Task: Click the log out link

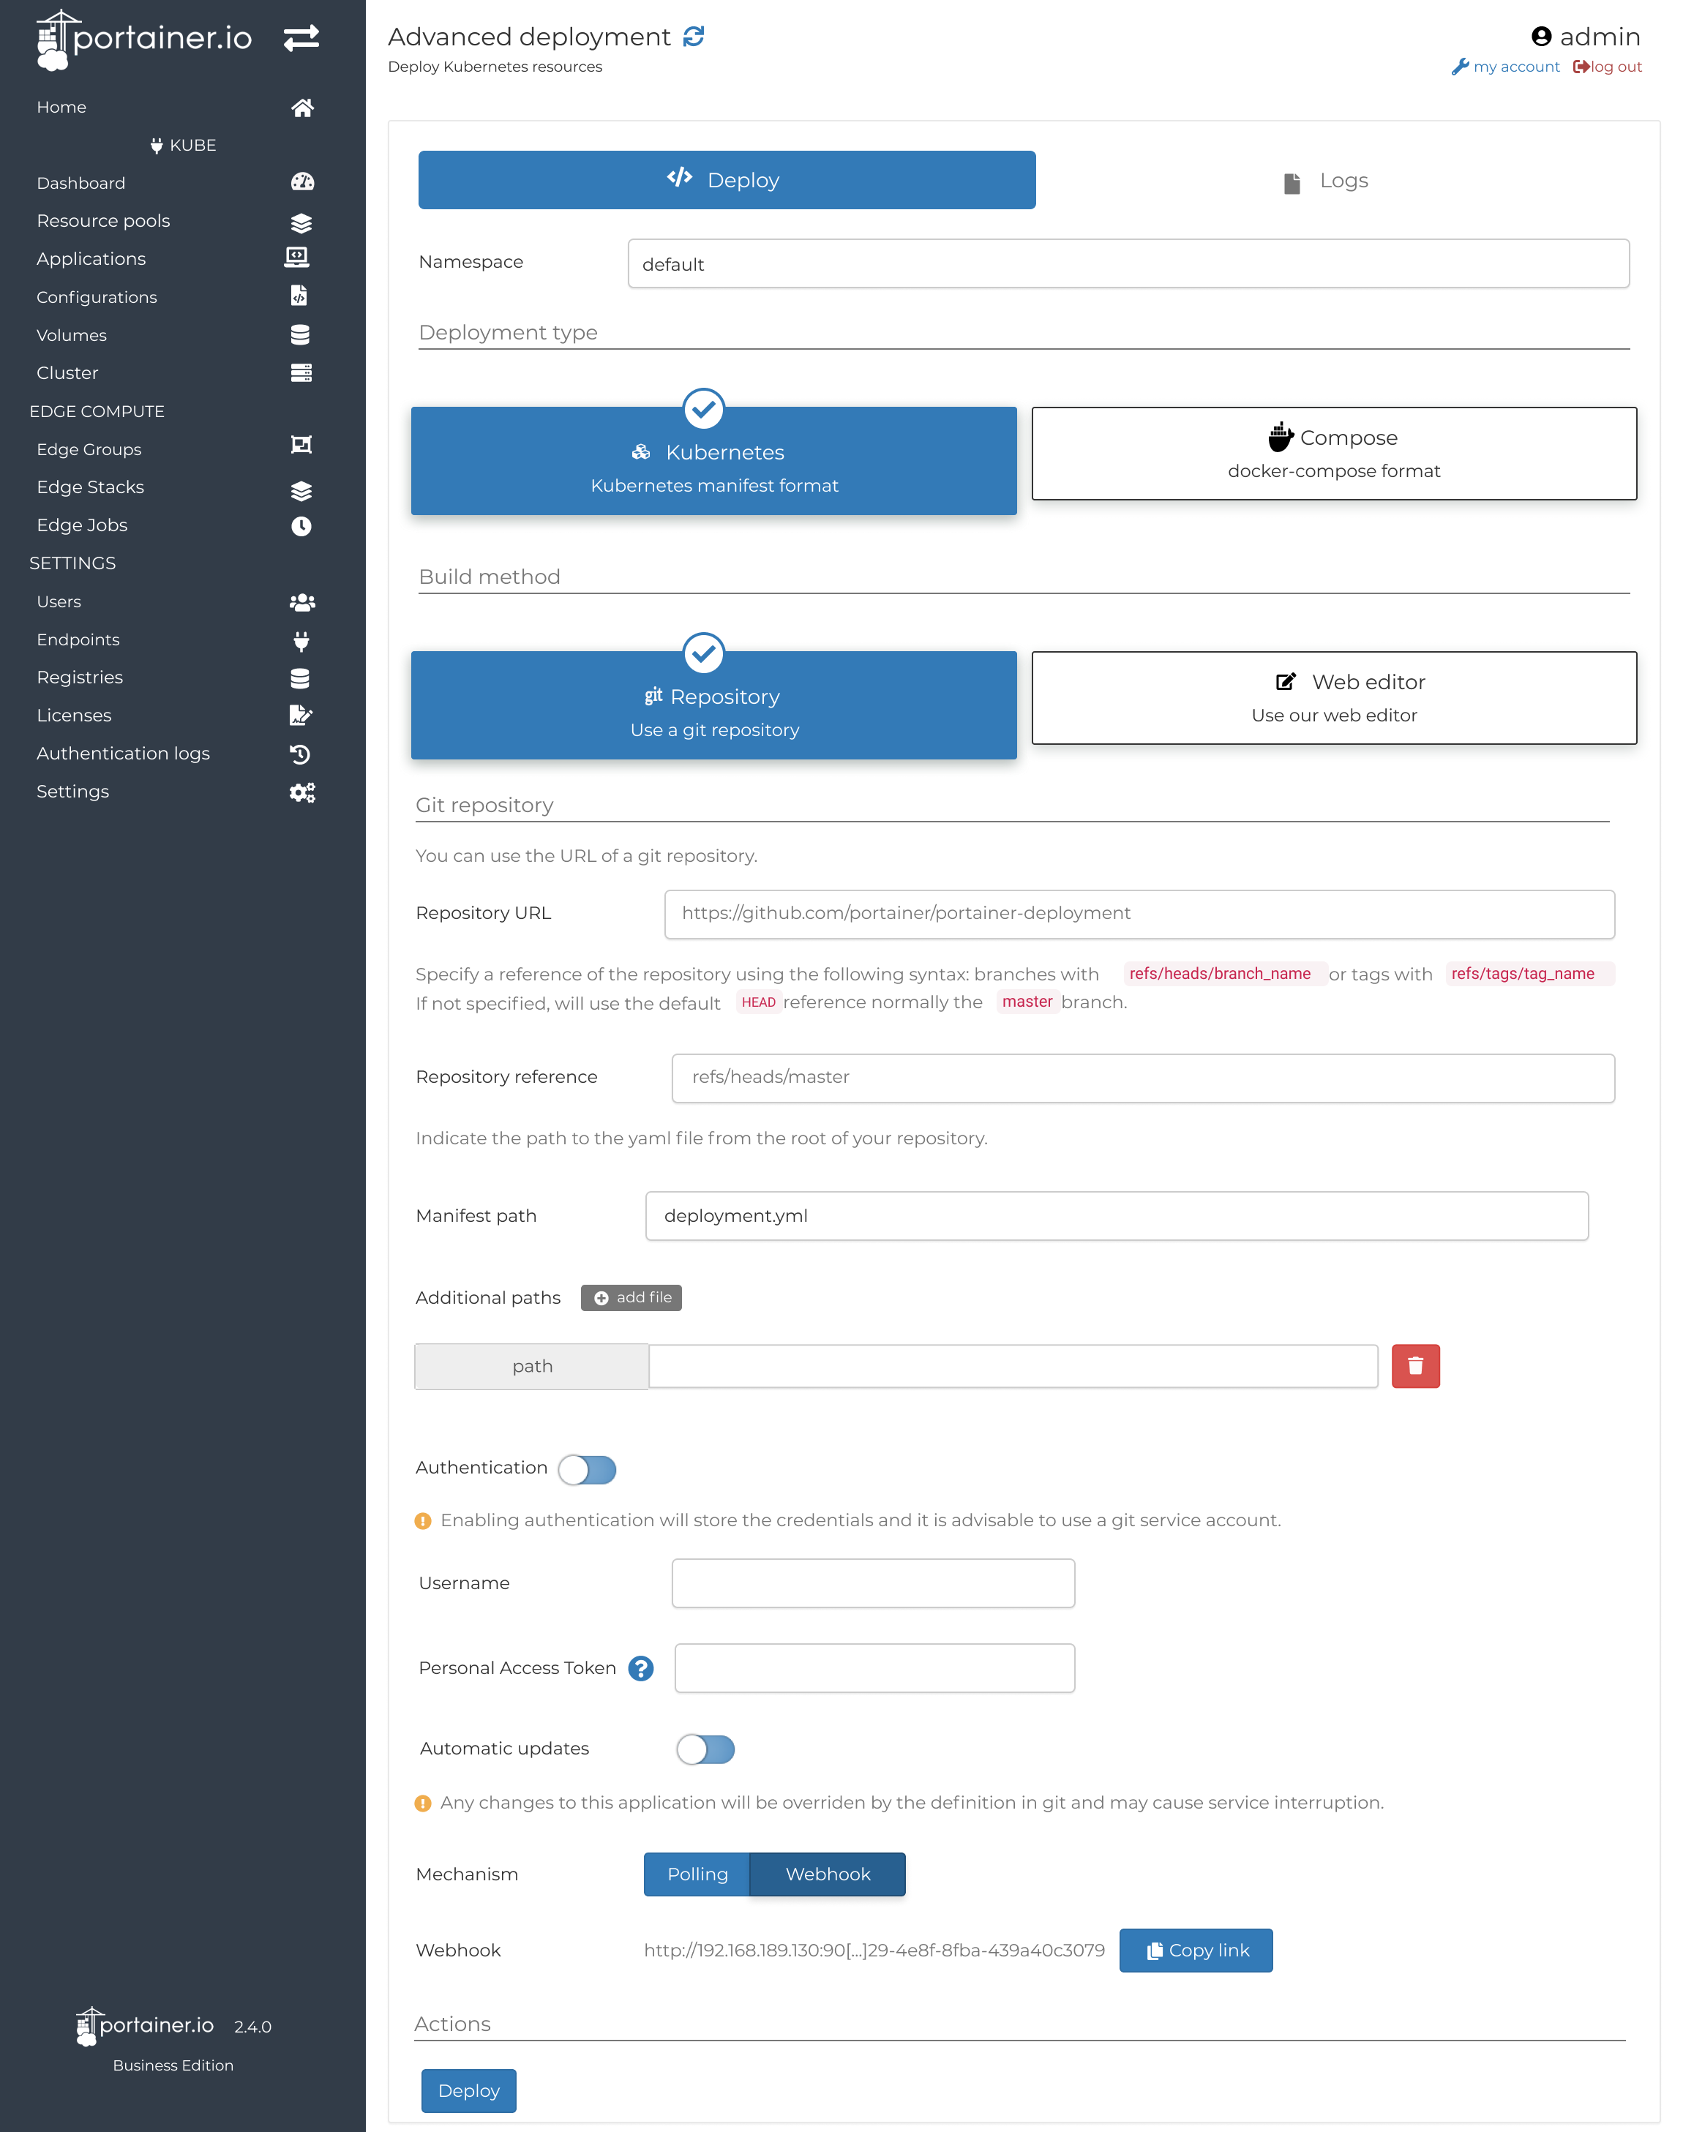Action: click(x=1607, y=66)
